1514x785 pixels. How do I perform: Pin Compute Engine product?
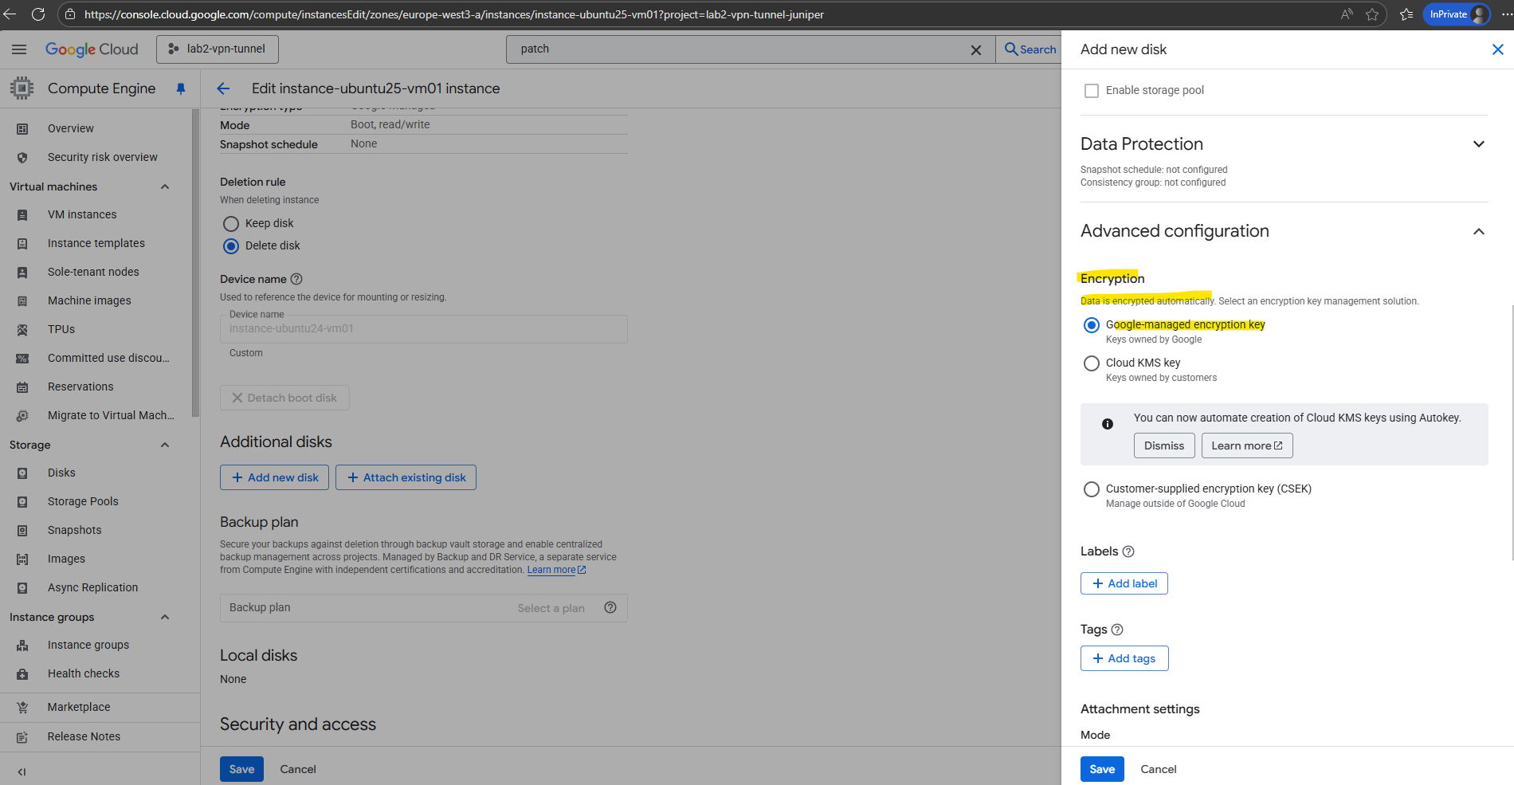[x=181, y=88]
